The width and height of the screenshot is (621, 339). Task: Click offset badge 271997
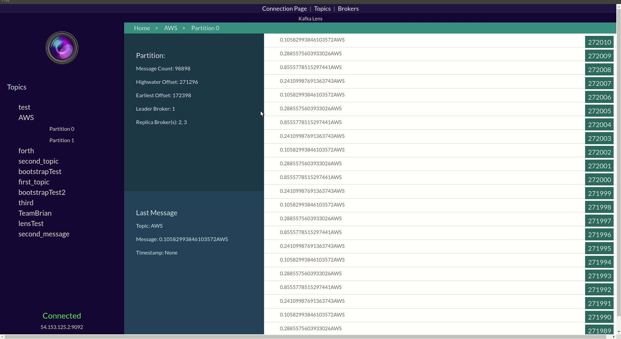click(x=599, y=221)
